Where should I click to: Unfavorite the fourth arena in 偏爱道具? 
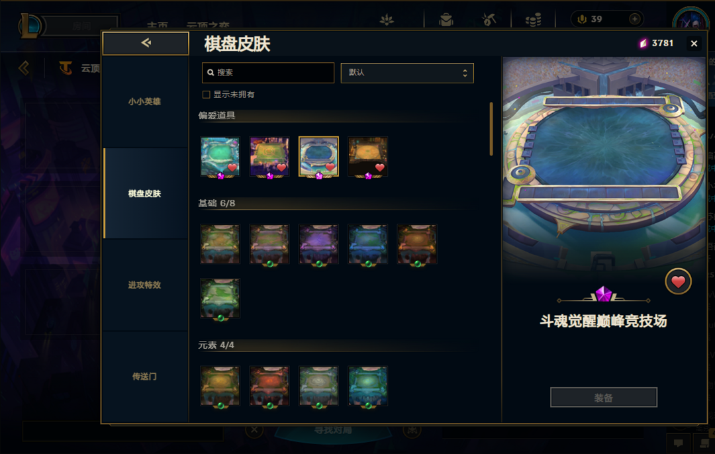[x=380, y=167]
